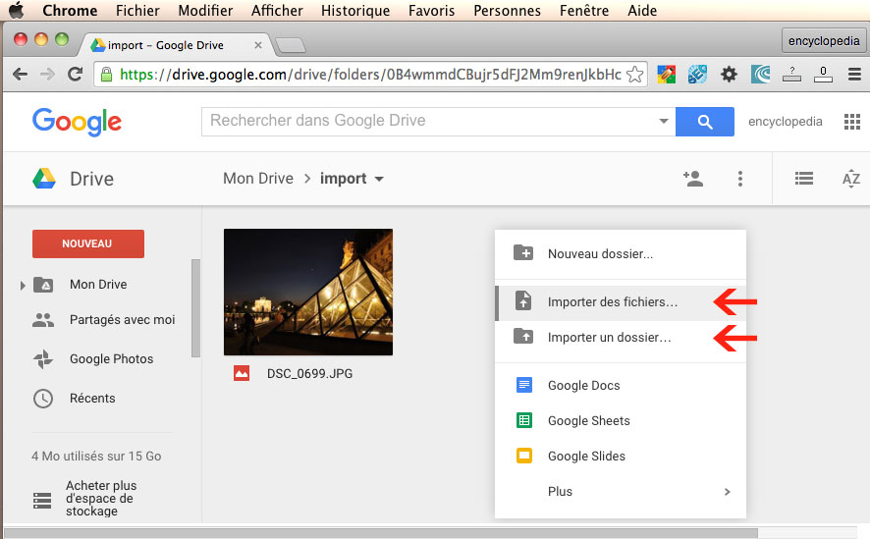Open the DSC_0699.JPG photo thumbnail
Image resolution: width=870 pixels, height=539 pixels.
tap(308, 292)
